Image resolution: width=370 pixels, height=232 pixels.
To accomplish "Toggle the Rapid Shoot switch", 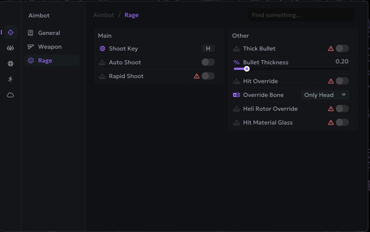I will click(x=208, y=76).
